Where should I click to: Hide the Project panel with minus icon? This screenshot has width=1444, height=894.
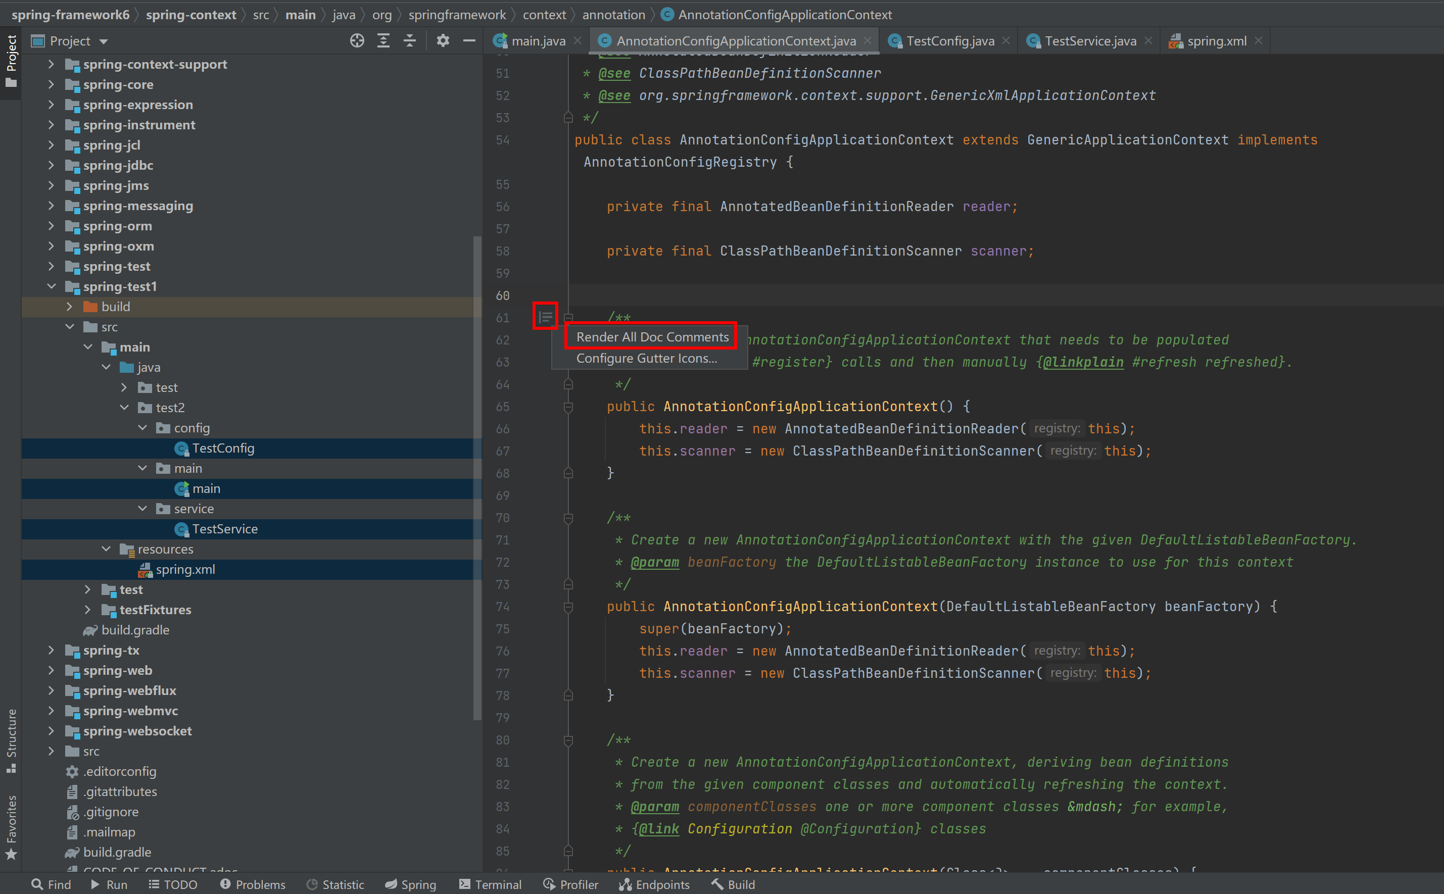coord(469,41)
